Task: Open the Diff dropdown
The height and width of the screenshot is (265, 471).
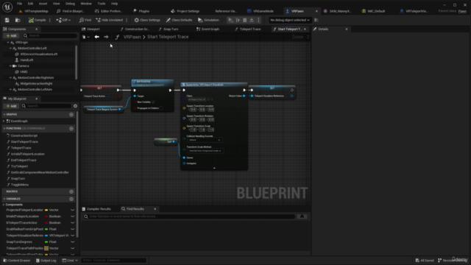Action: (63, 20)
